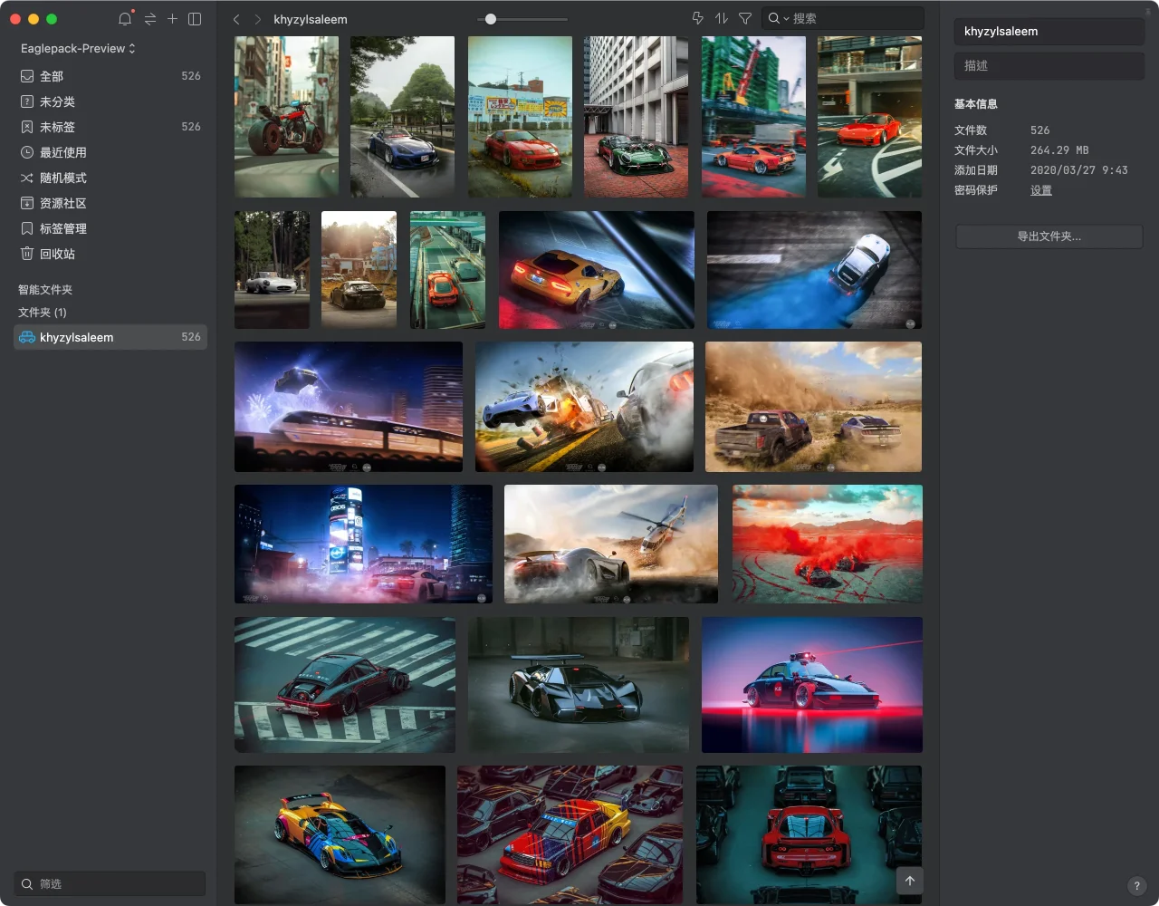The height and width of the screenshot is (906, 1159).
Task: Click the 智能文件夹 section header
Action: pos(45,290)
